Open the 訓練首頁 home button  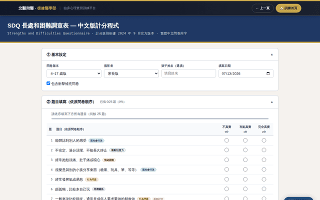click(x=288, y=8)
